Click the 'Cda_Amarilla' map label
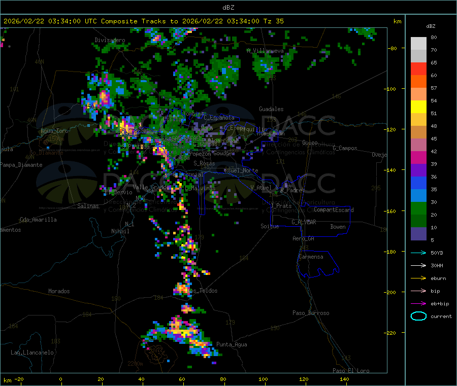 (38, 220)
